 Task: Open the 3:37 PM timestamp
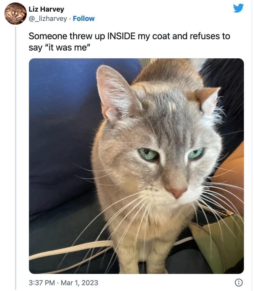tap(42, 283)
